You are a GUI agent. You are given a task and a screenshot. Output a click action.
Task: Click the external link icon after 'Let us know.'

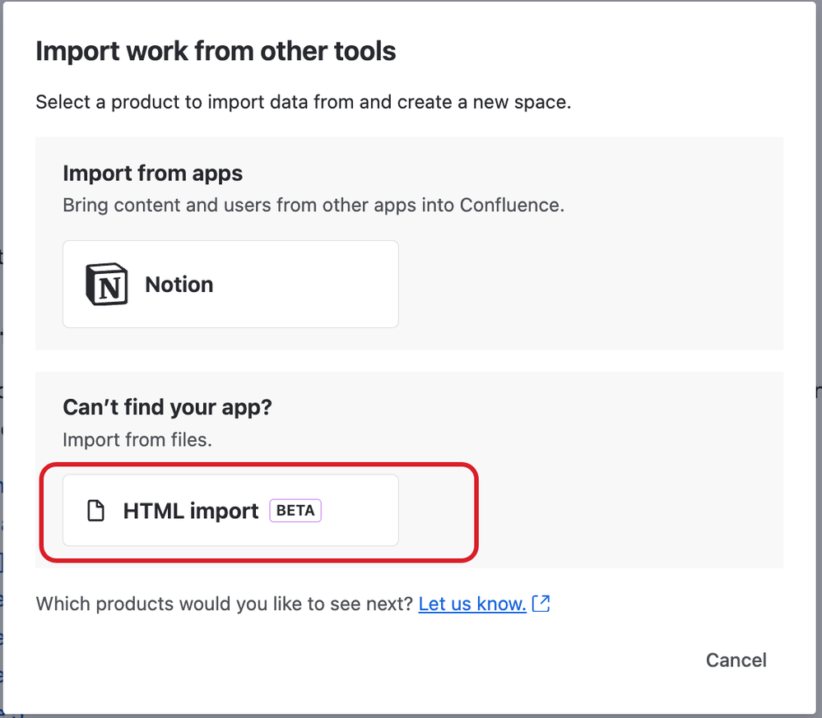point(541,603)
